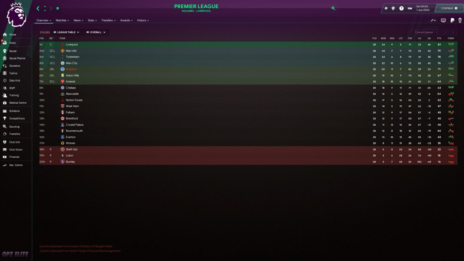Open Dev. Centre in the sidebar
464x261 pixels.
tap(16, 165)
